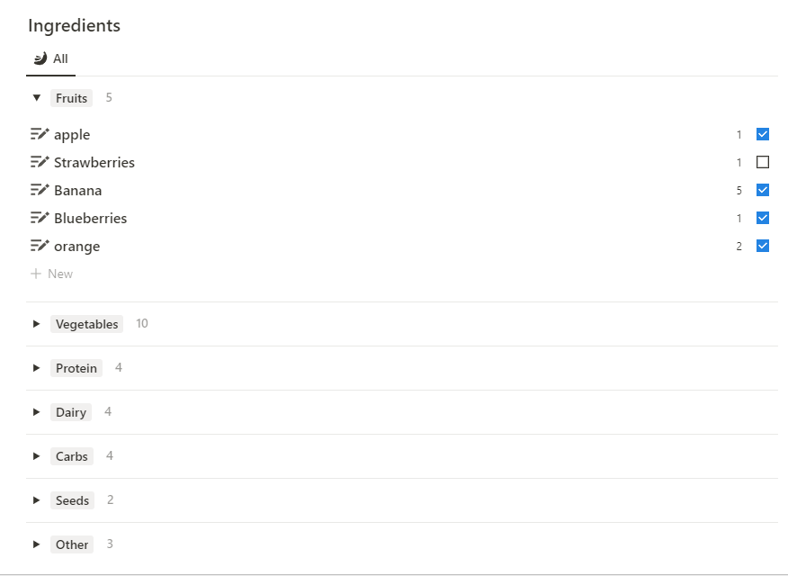Uncheck the apple checkbox
The height and width of the screenshot is (576, 788).
763,135
